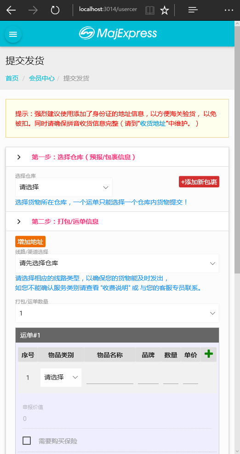Add item row with green plus icon
The height and width of the screenshot is (454, 240).
coord(208,354)
